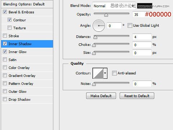Click the Choke value field
Screen dimensions: 173x130
pyautogui.click(x=142, y=45)
